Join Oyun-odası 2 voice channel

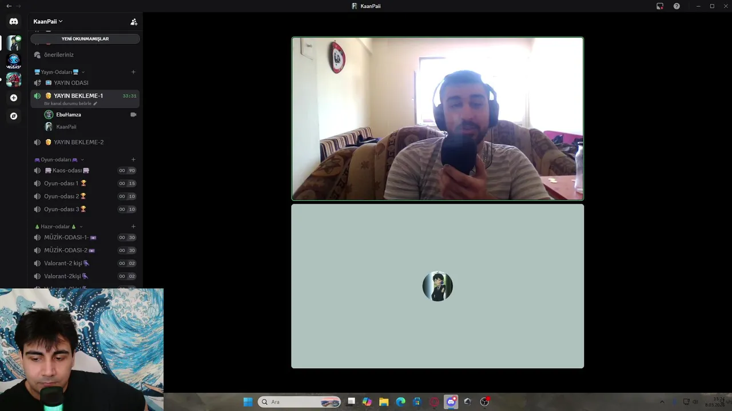pos(85,196)
